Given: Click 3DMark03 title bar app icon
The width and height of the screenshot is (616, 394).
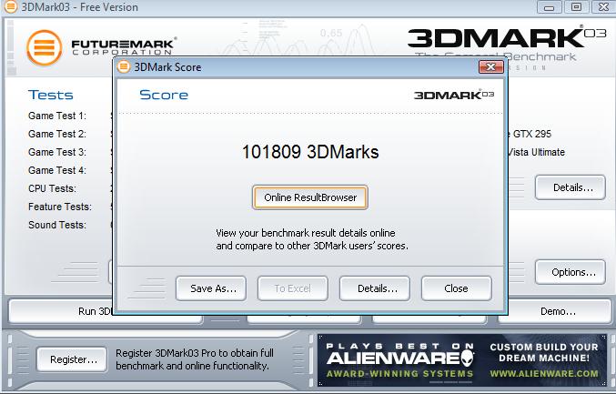Looking at the screenshot, I should click(10, 6).
